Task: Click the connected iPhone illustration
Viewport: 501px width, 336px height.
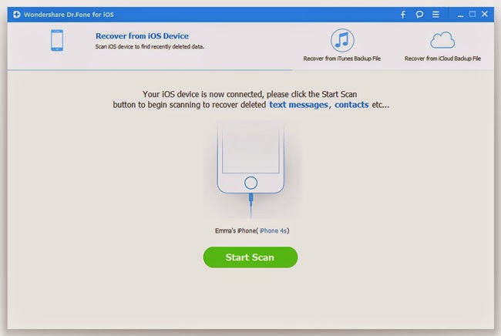Action: [250, 170]
